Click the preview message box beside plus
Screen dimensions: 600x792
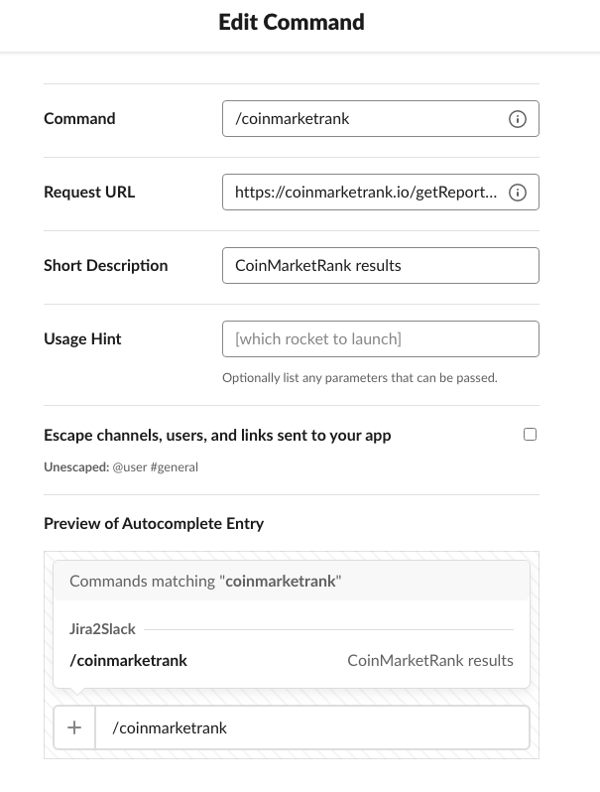tap(311, 727)
